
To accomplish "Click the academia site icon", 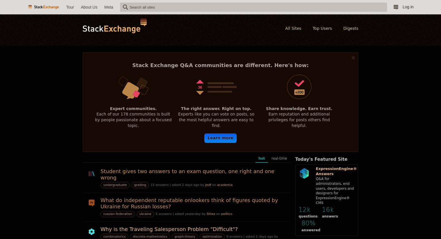I will (92, 174).
